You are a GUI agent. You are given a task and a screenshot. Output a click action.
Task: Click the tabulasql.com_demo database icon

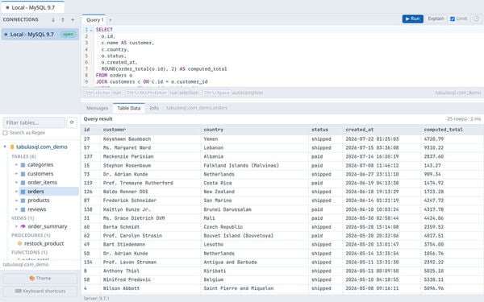tap(12, 147)
